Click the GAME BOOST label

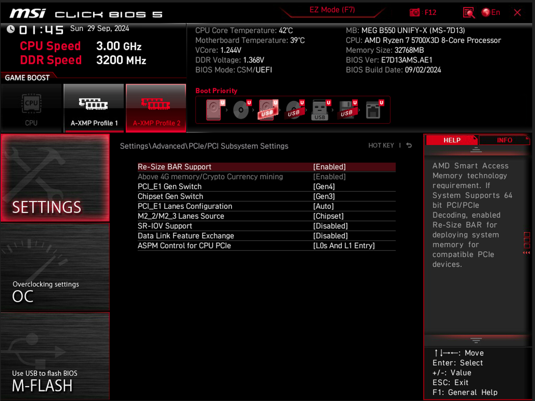coord(27,78)
